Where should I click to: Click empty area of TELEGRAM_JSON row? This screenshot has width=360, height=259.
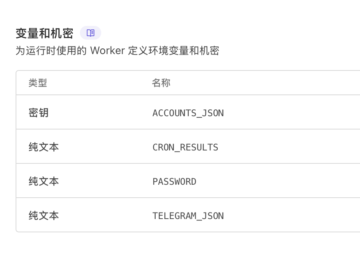tap(292, 215)
